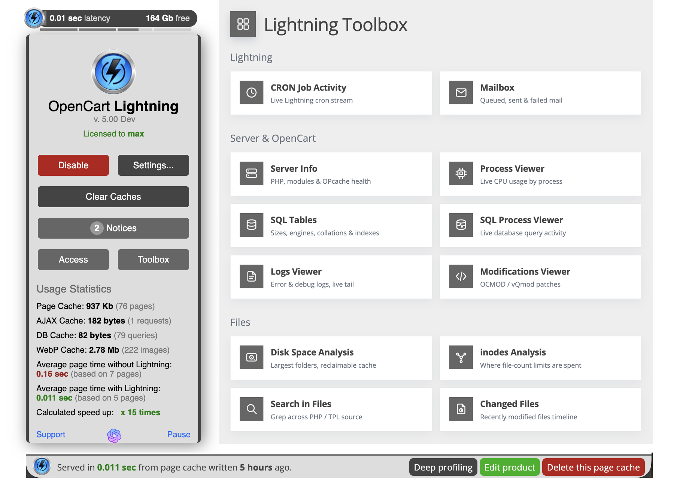The image size is (680, 478).
Task: Click the Lightning Toolbox grid icon
Action: point(243,24)
